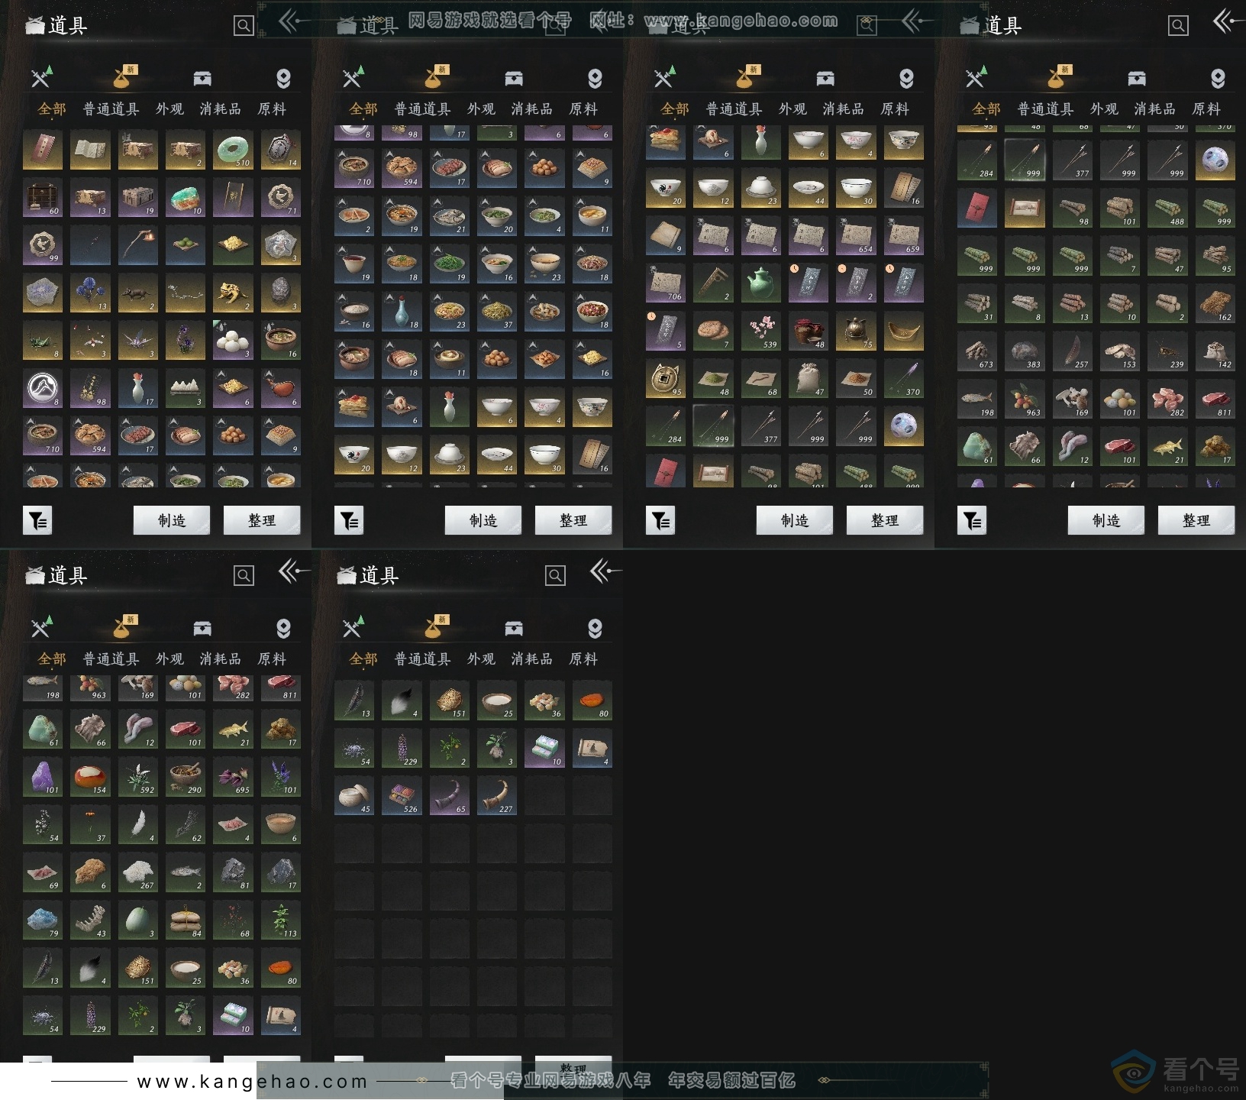Select the fish item counted 198 in top-right panel
Viewport: 1246px width, 1100px height.
tap(977, 399)
